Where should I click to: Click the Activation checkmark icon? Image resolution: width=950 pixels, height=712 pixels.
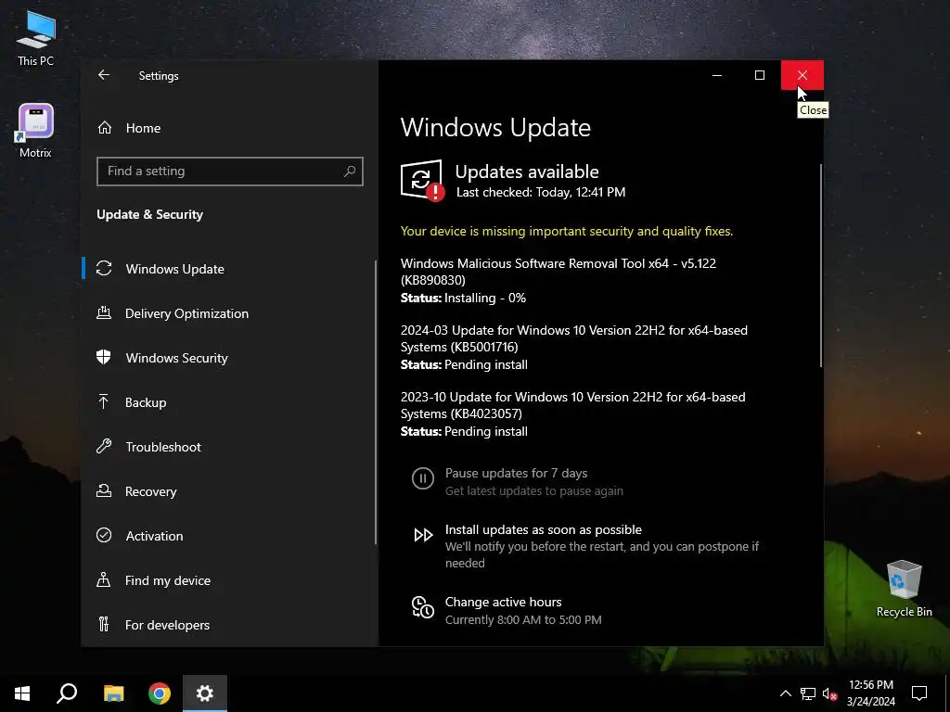click(x=104, y=535)
